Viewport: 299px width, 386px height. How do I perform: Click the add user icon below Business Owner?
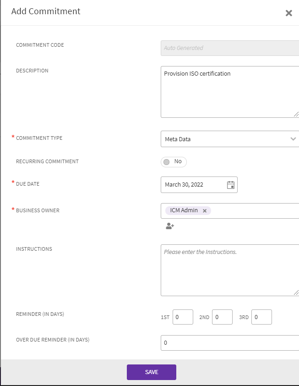(x=170, y=226)
